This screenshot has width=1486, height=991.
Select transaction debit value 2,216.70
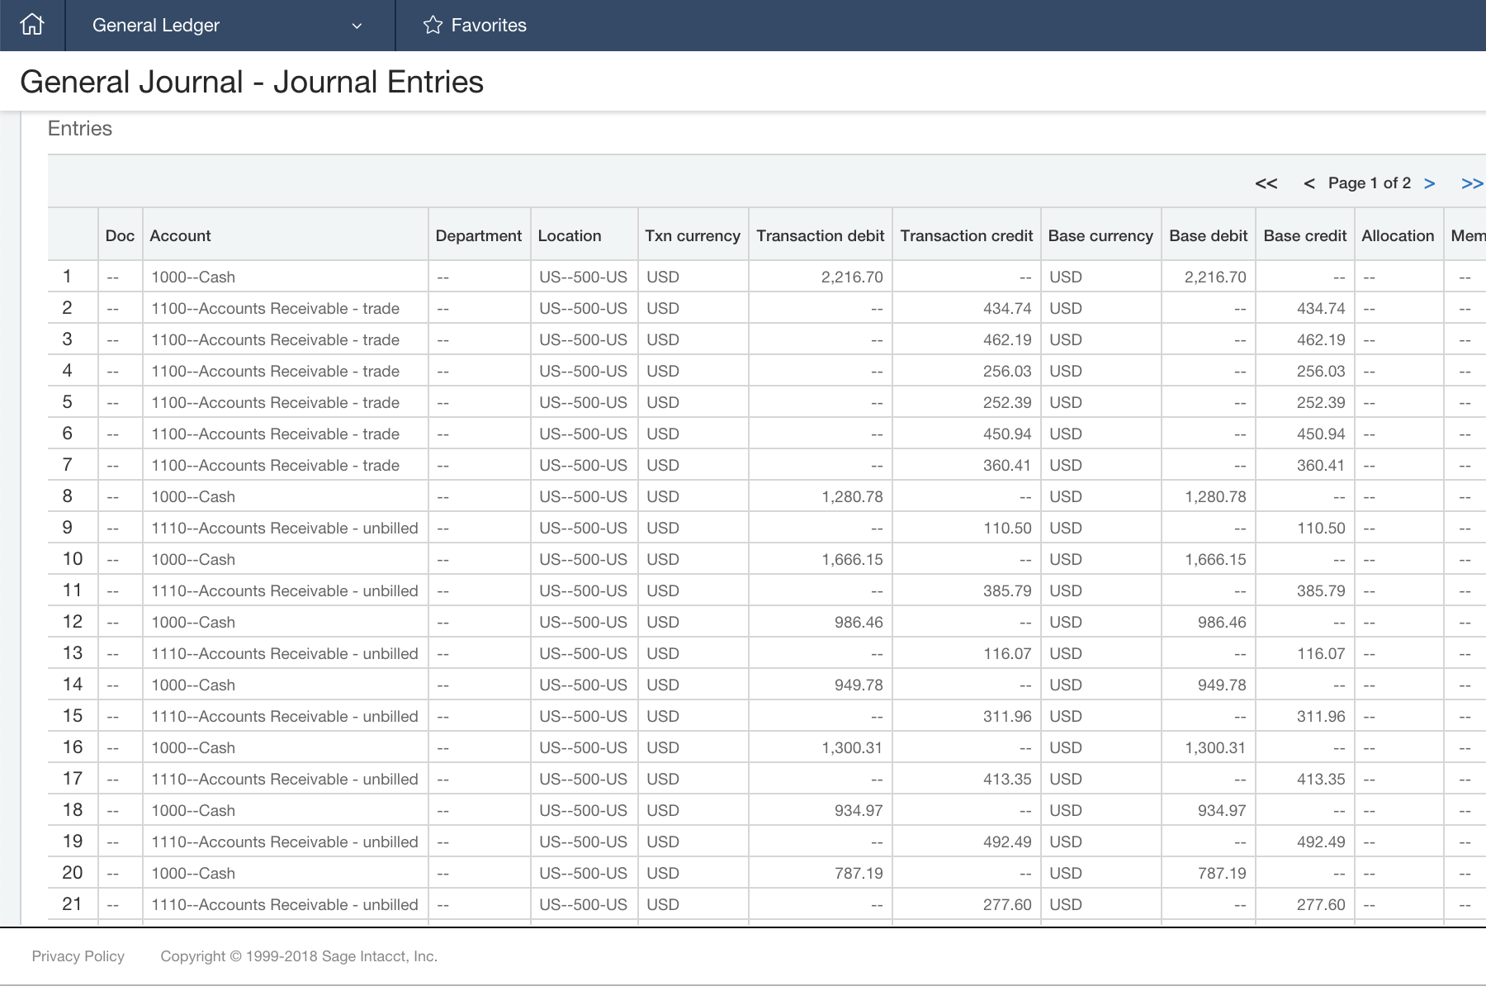(x=852, y=277)
